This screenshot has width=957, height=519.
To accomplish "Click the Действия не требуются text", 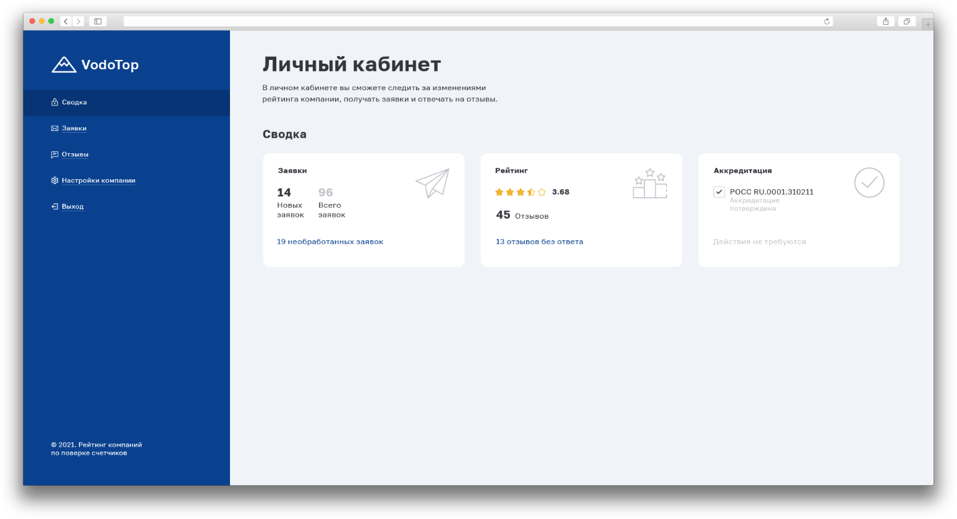I will pos(759,242).
